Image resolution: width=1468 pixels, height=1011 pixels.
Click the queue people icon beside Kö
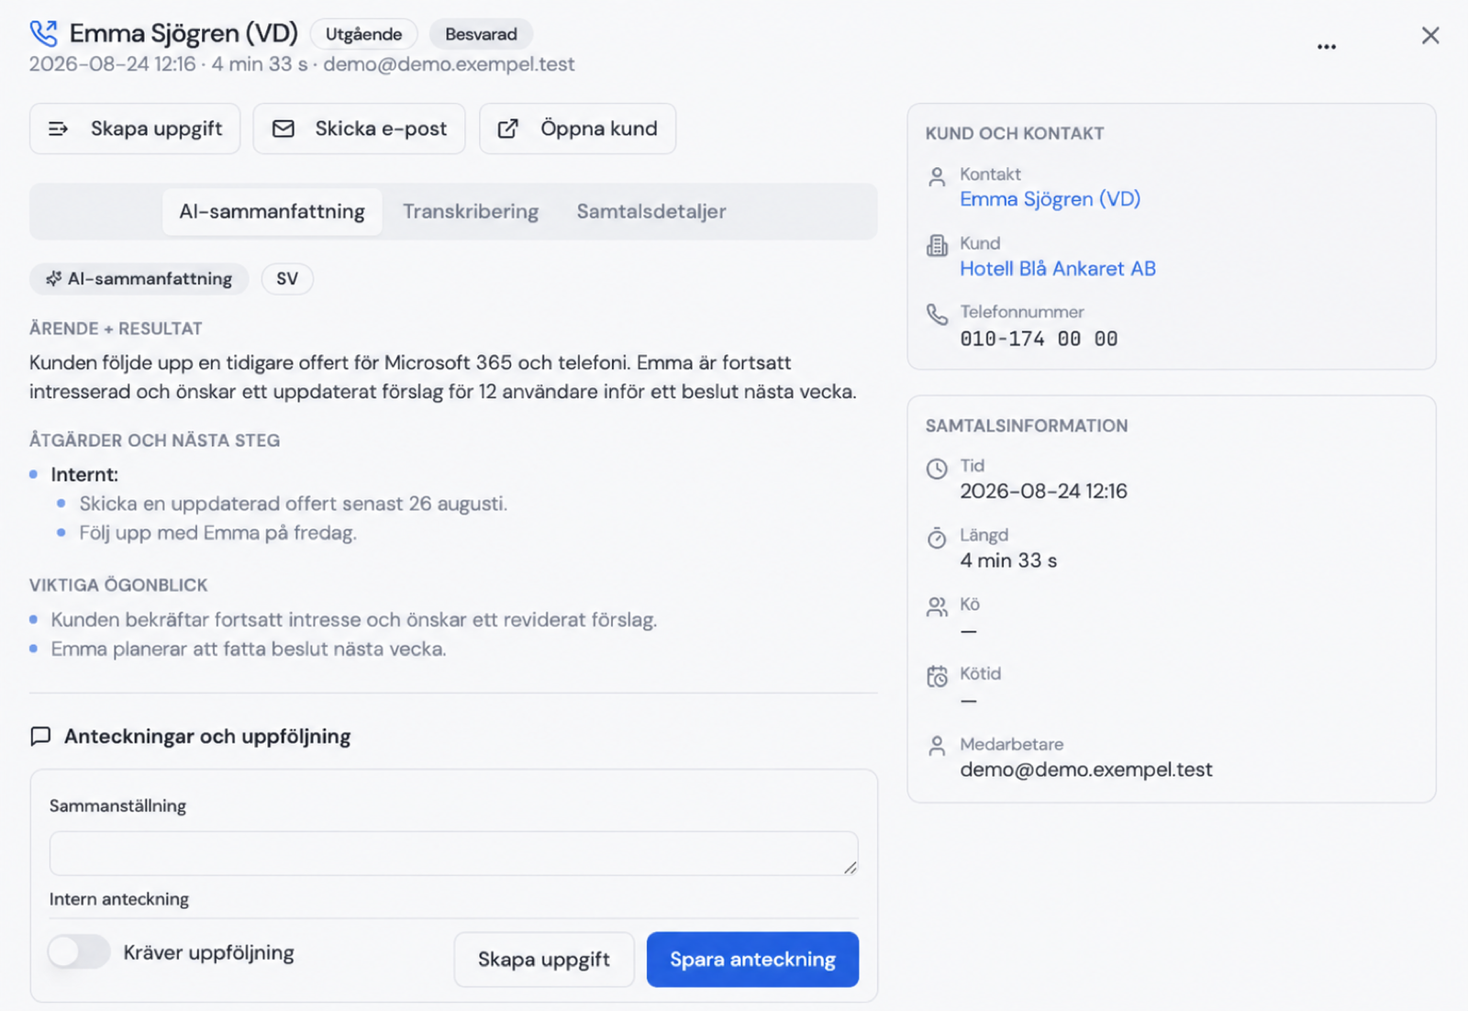(937, 607)
